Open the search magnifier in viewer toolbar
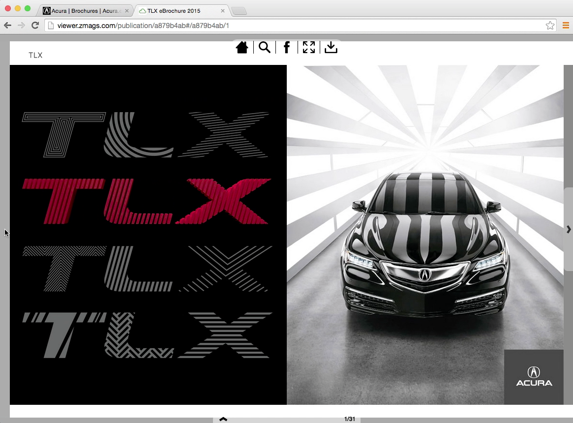Viewport: 573px width, 423px height. [265, 47]
